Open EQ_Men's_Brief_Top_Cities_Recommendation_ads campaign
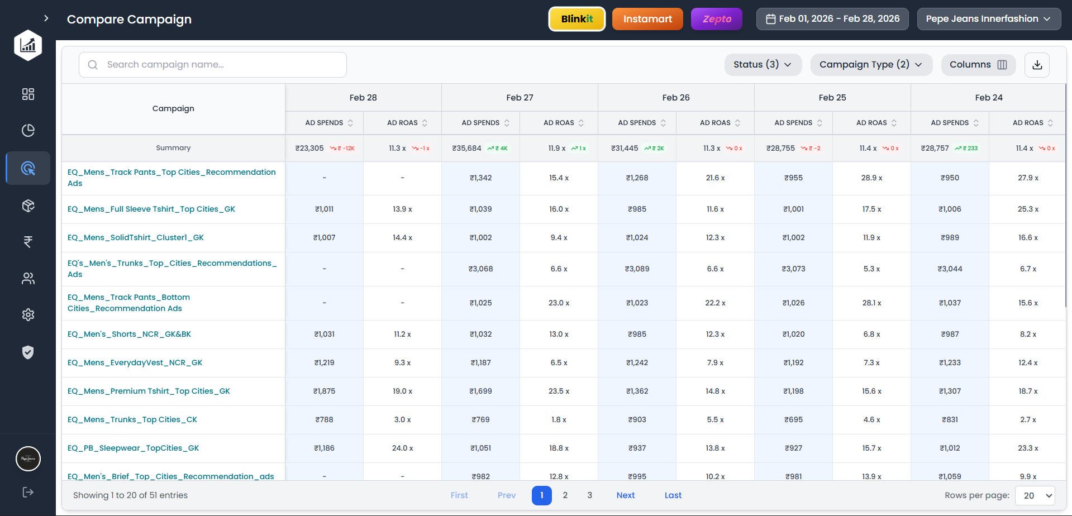 (x=171, y=476)
